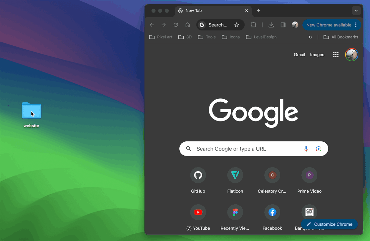Start voice search with microphone
Screen dimensions: 370x241
[306, 149]
